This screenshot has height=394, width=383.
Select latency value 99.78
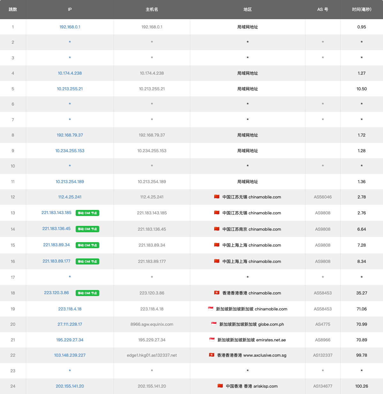point(362,355)
